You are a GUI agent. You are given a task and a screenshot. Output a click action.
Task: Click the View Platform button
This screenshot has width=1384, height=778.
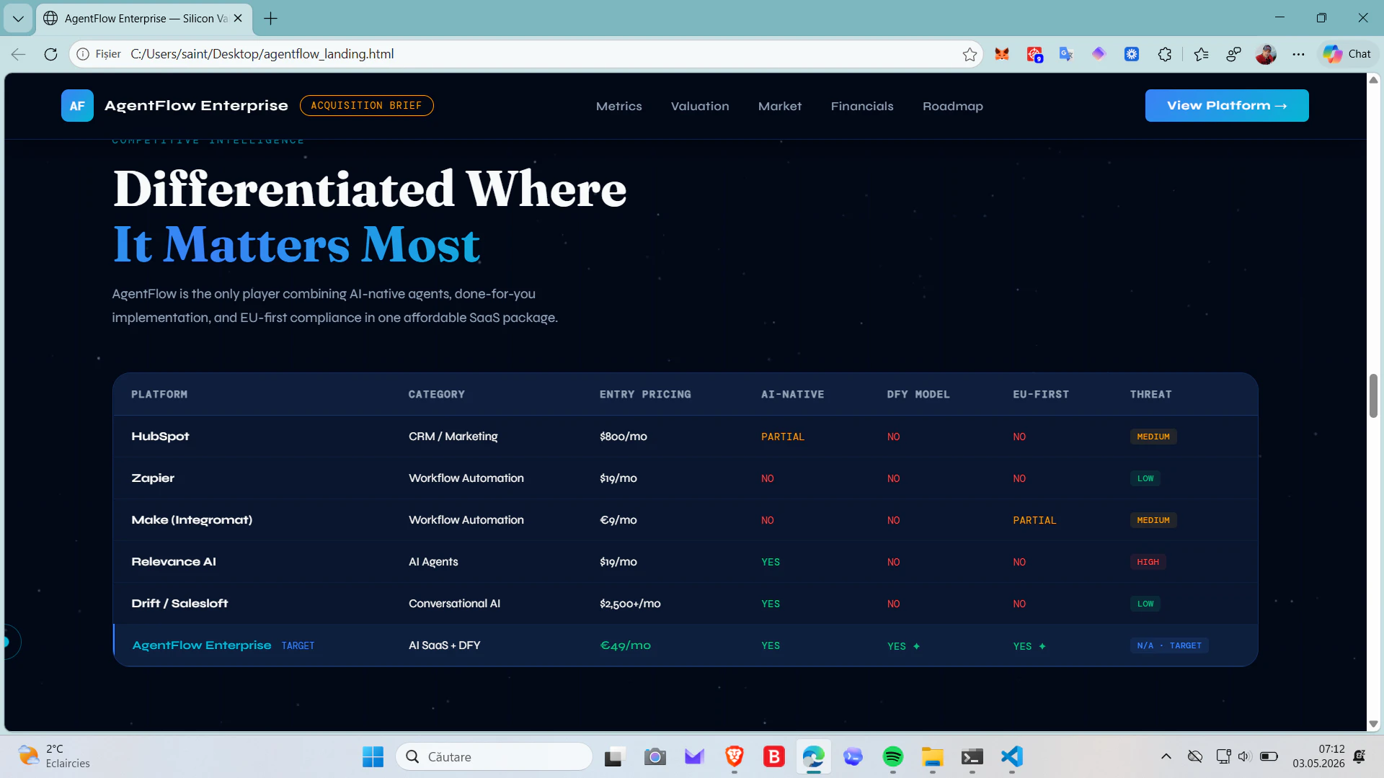coord(1226,105)
